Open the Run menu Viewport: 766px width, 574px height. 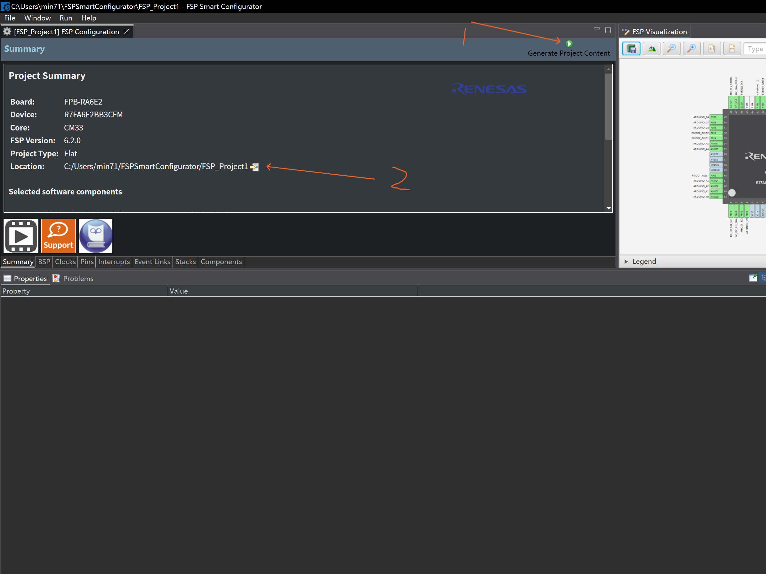click(x=66, y=18)
